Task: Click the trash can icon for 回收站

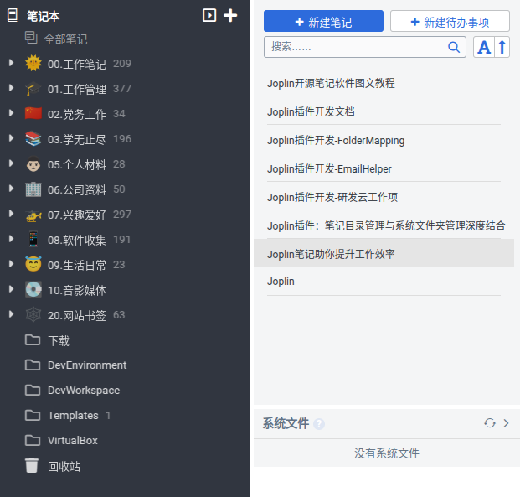Action: 32,465
